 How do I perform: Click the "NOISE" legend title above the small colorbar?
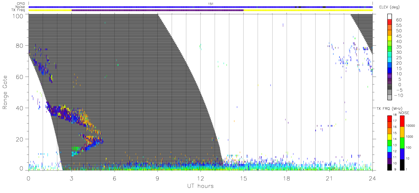[x=404, y=113]
